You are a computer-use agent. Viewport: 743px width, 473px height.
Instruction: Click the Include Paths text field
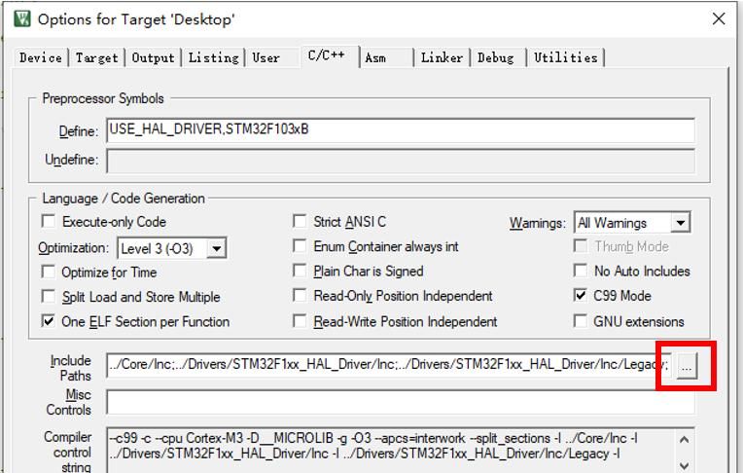click(389, 365)
